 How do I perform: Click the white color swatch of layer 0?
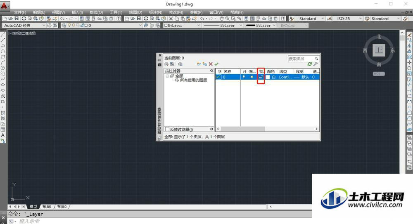click(x=268, y=77)
